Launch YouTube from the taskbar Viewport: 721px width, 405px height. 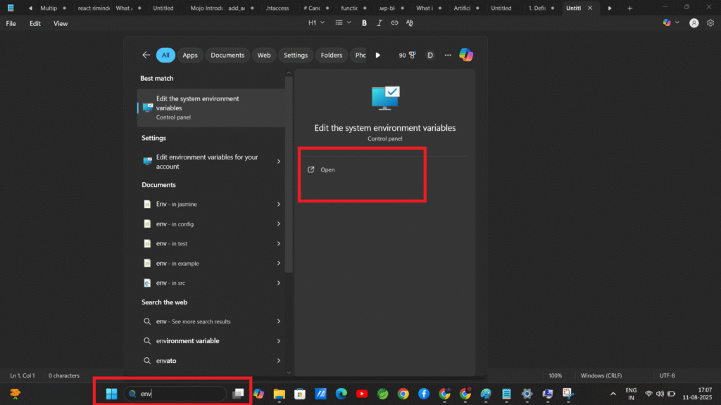[x=362, y=394]
